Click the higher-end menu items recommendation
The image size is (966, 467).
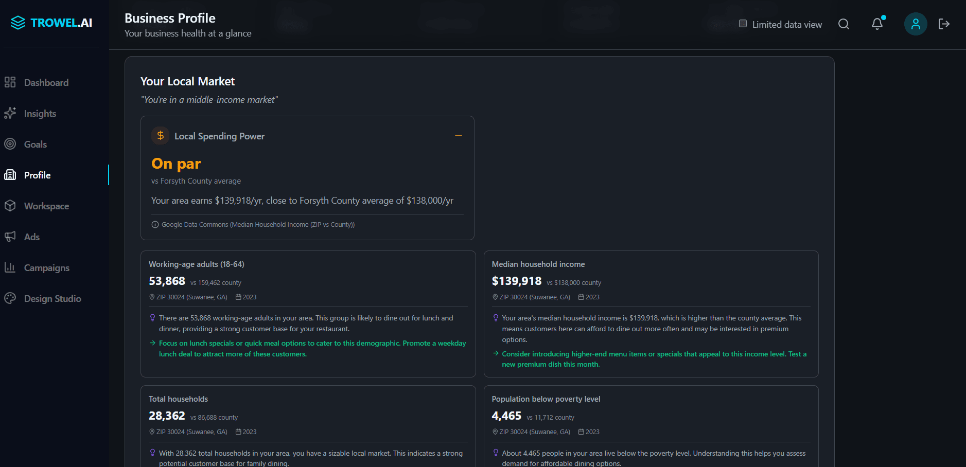(654, 359)
